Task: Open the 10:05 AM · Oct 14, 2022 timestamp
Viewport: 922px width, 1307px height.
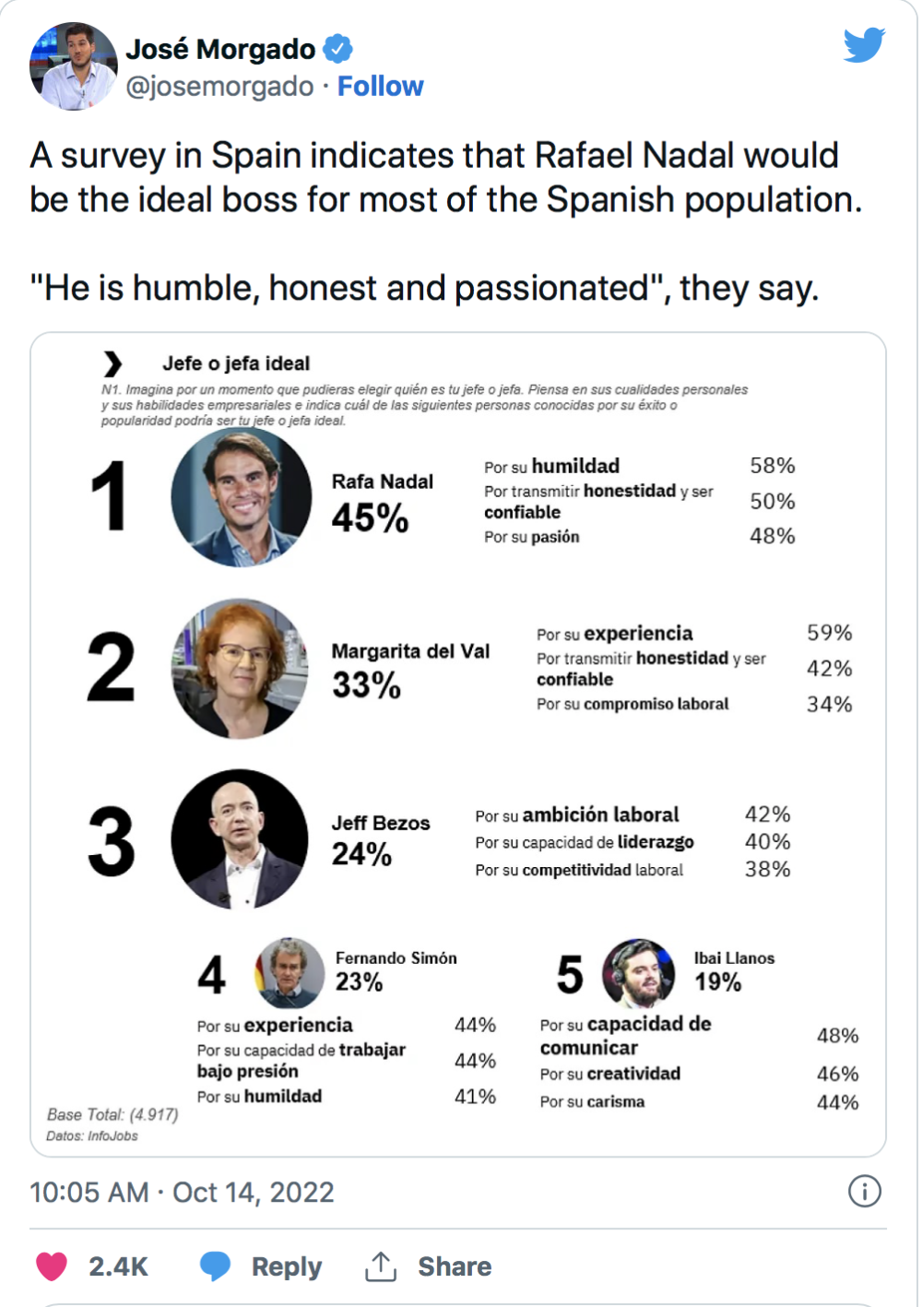Action: click(x=182, y=1192)
